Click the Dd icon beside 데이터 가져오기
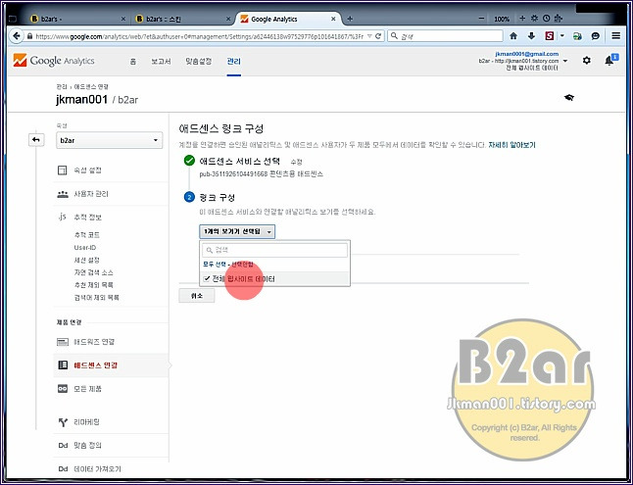Image resolution: width=633 pixels, height=485 pixels. tap(63, 469)
